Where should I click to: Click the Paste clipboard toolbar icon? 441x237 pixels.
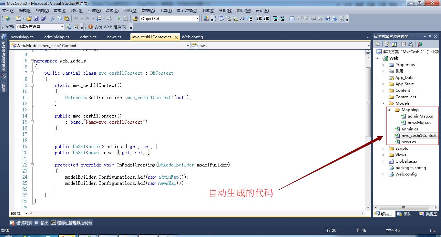(67, 19)
